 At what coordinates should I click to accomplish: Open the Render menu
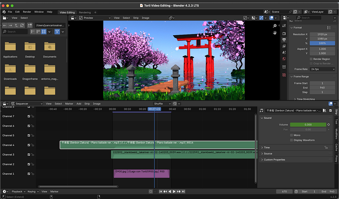point(27,12)
